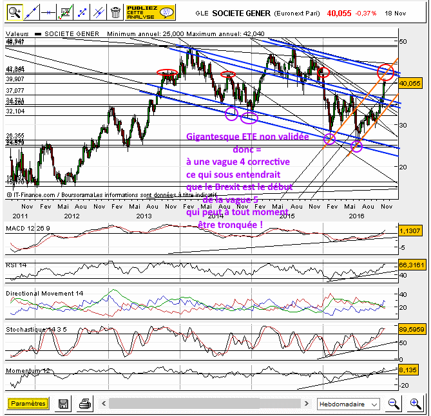
Task: Click the RSI value label 66,3161
Action: [x=412, y=265]
